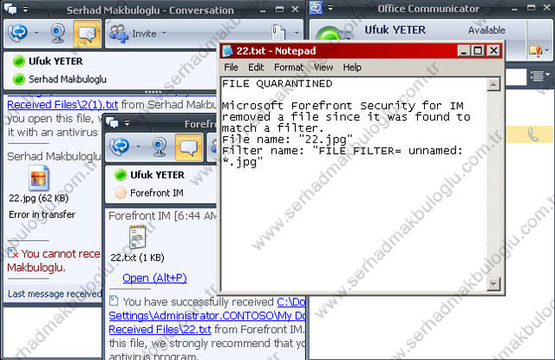The height and width of the screenshot is (360, 555).
Task: Click Notepad scrollbar down arrow
Action: tap(493, 283)
